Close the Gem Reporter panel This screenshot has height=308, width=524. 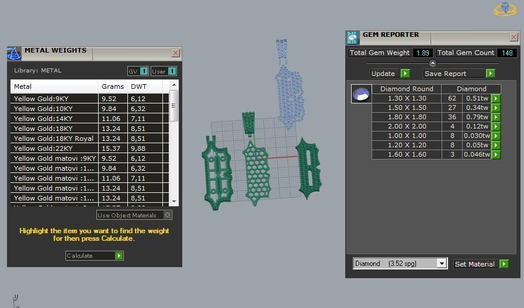pyautogui.click(x=514, y=37)
